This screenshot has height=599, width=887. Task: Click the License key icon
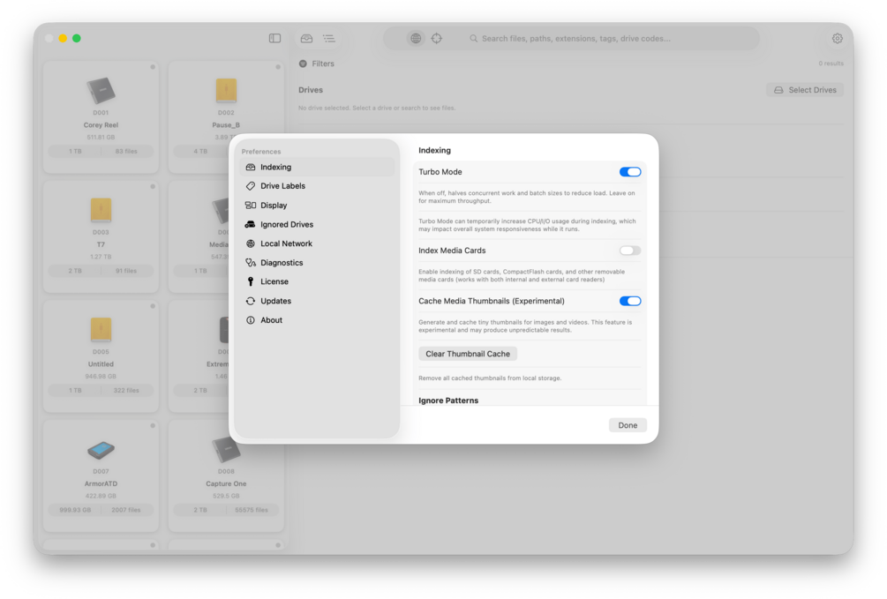coord(250,281)
